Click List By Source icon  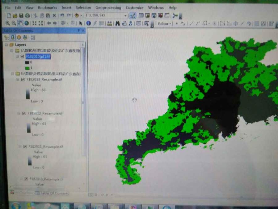(13, 37)
